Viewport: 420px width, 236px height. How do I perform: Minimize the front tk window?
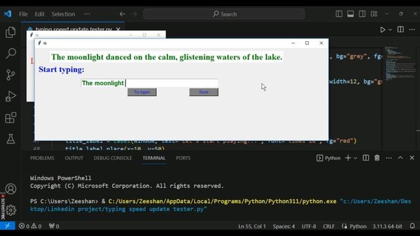pos(293,43)
